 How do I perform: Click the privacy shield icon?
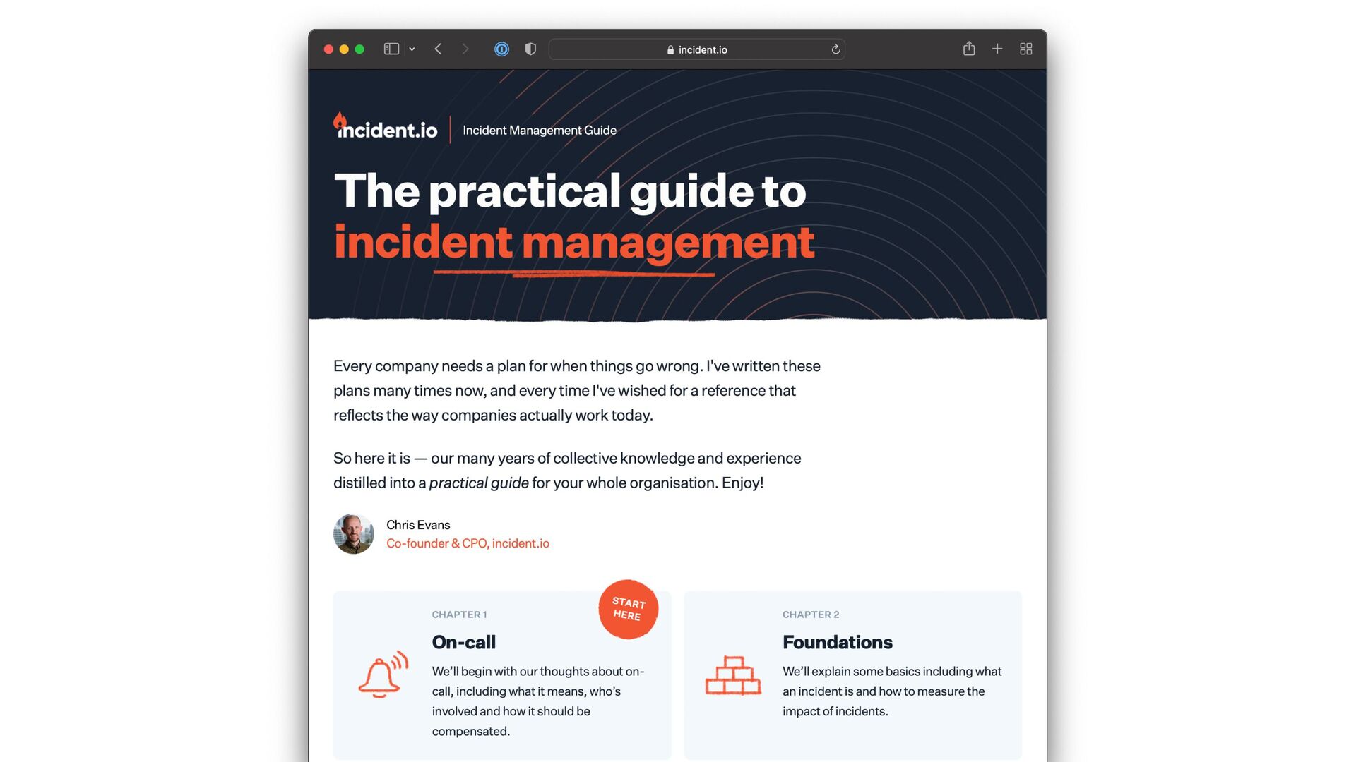pyautogui.click(x=530, y=49)
